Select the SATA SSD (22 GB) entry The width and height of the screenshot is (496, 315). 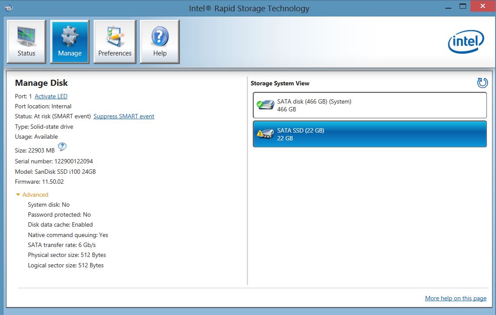[370, 134]
